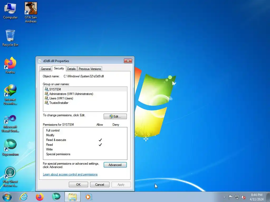Open Learn about access control link

click(70, 174)
